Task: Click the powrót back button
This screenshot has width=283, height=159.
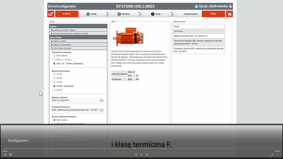Action: 67,14
